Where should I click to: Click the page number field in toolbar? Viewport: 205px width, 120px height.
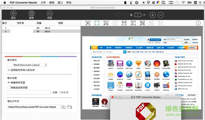pyautogui.click(x=138, y=15)
